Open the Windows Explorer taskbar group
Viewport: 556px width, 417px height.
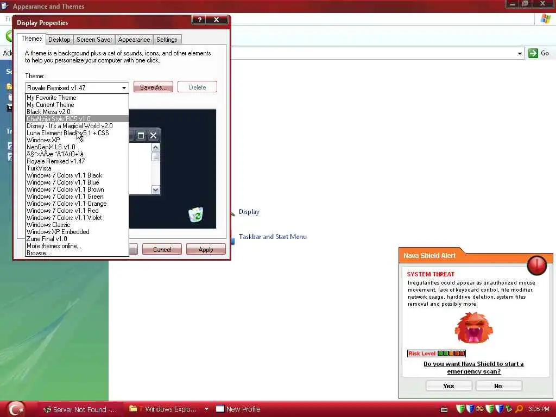pyautogui.click(x=162, y=409)
